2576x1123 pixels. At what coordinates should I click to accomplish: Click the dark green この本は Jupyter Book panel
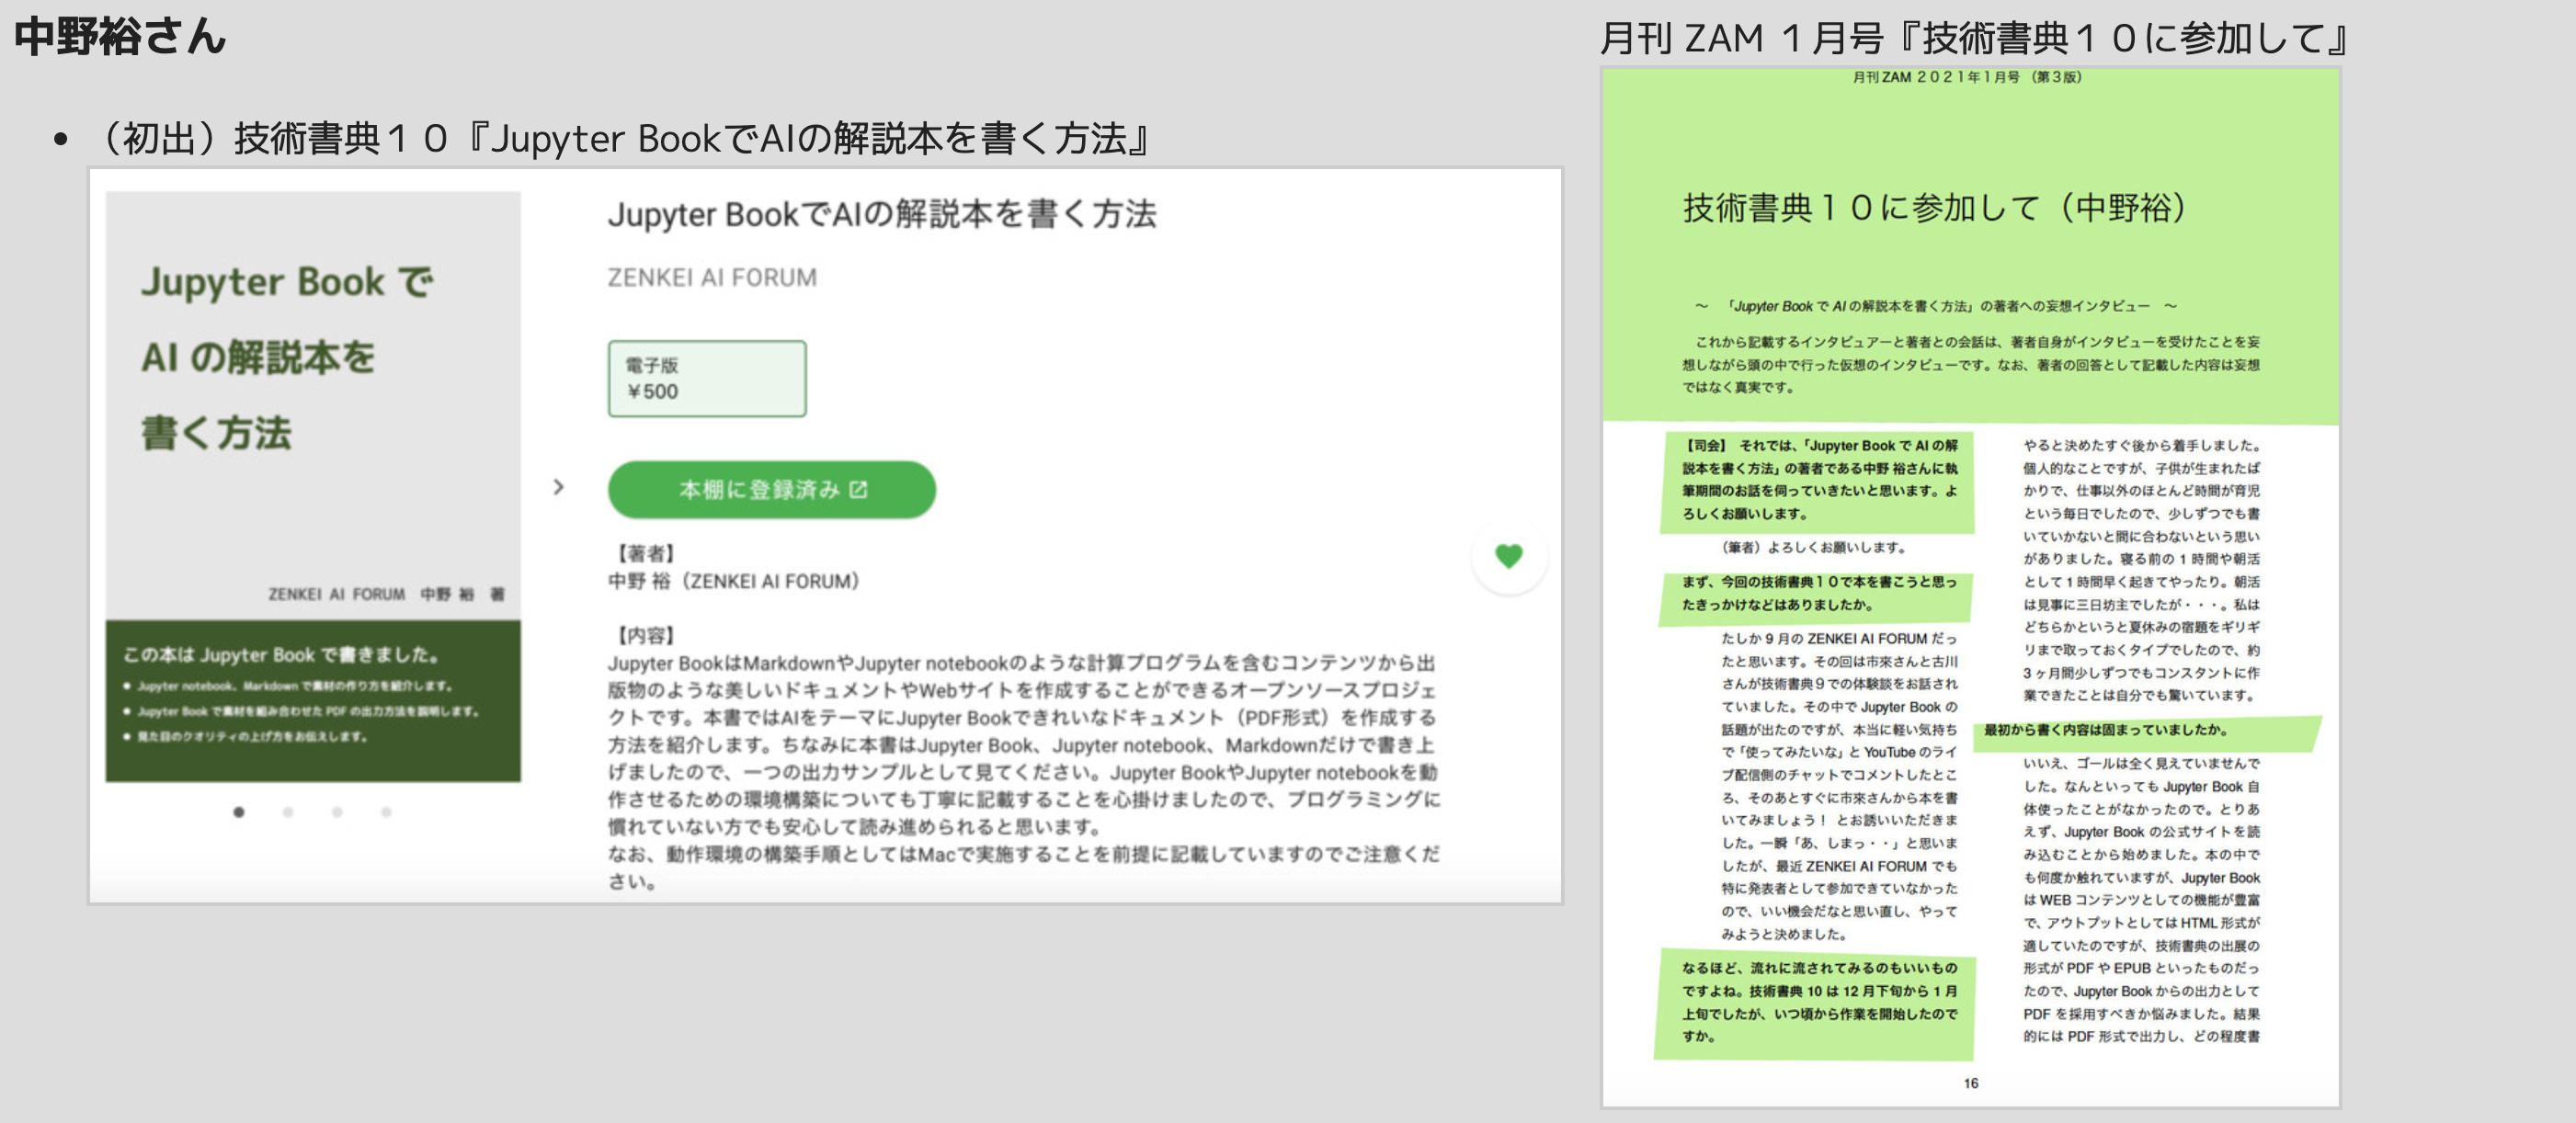point(313,701)
